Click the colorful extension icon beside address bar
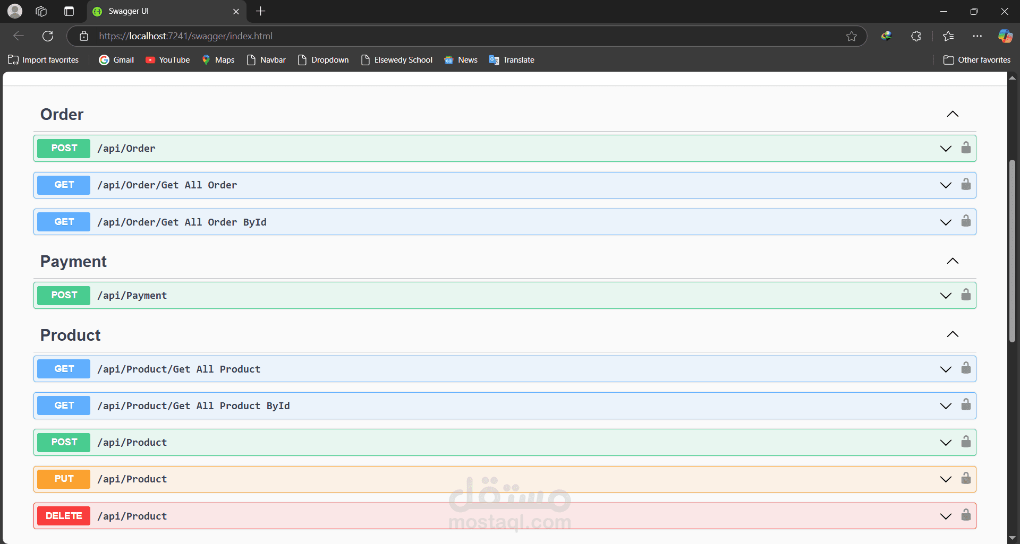The width and height of the screenshot is (1020, 544). coord(886,36)
